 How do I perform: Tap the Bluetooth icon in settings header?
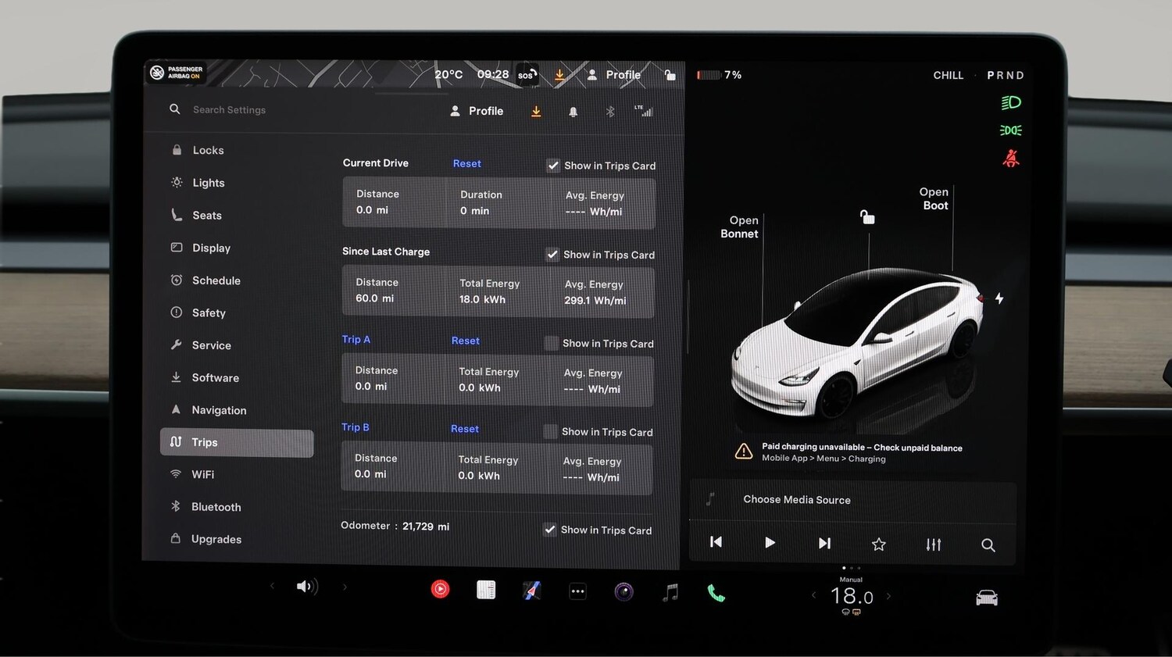click(610, 112)
